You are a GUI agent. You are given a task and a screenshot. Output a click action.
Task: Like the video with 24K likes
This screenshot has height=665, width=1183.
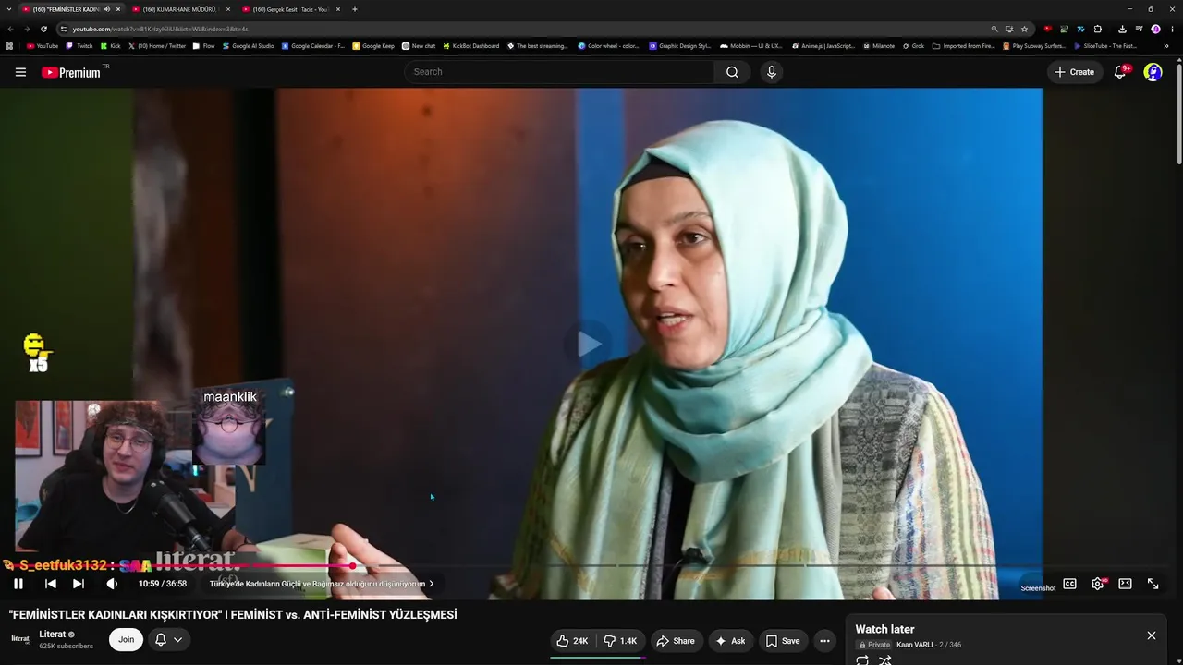click(572, 641)
